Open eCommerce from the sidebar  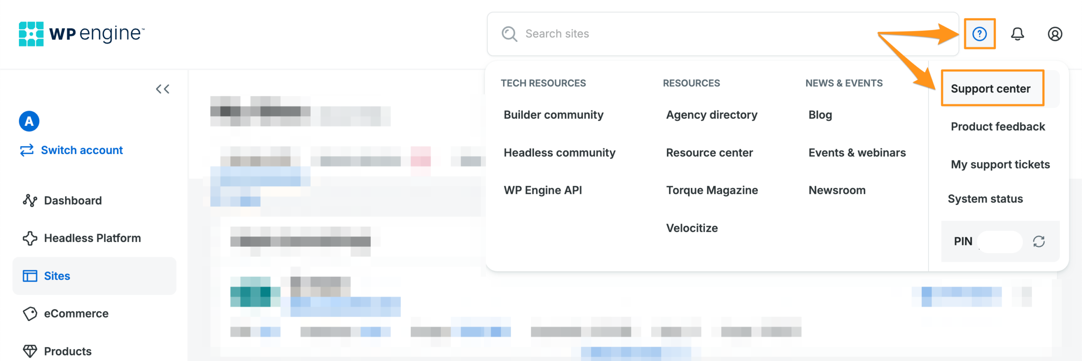tap(76, 314)
